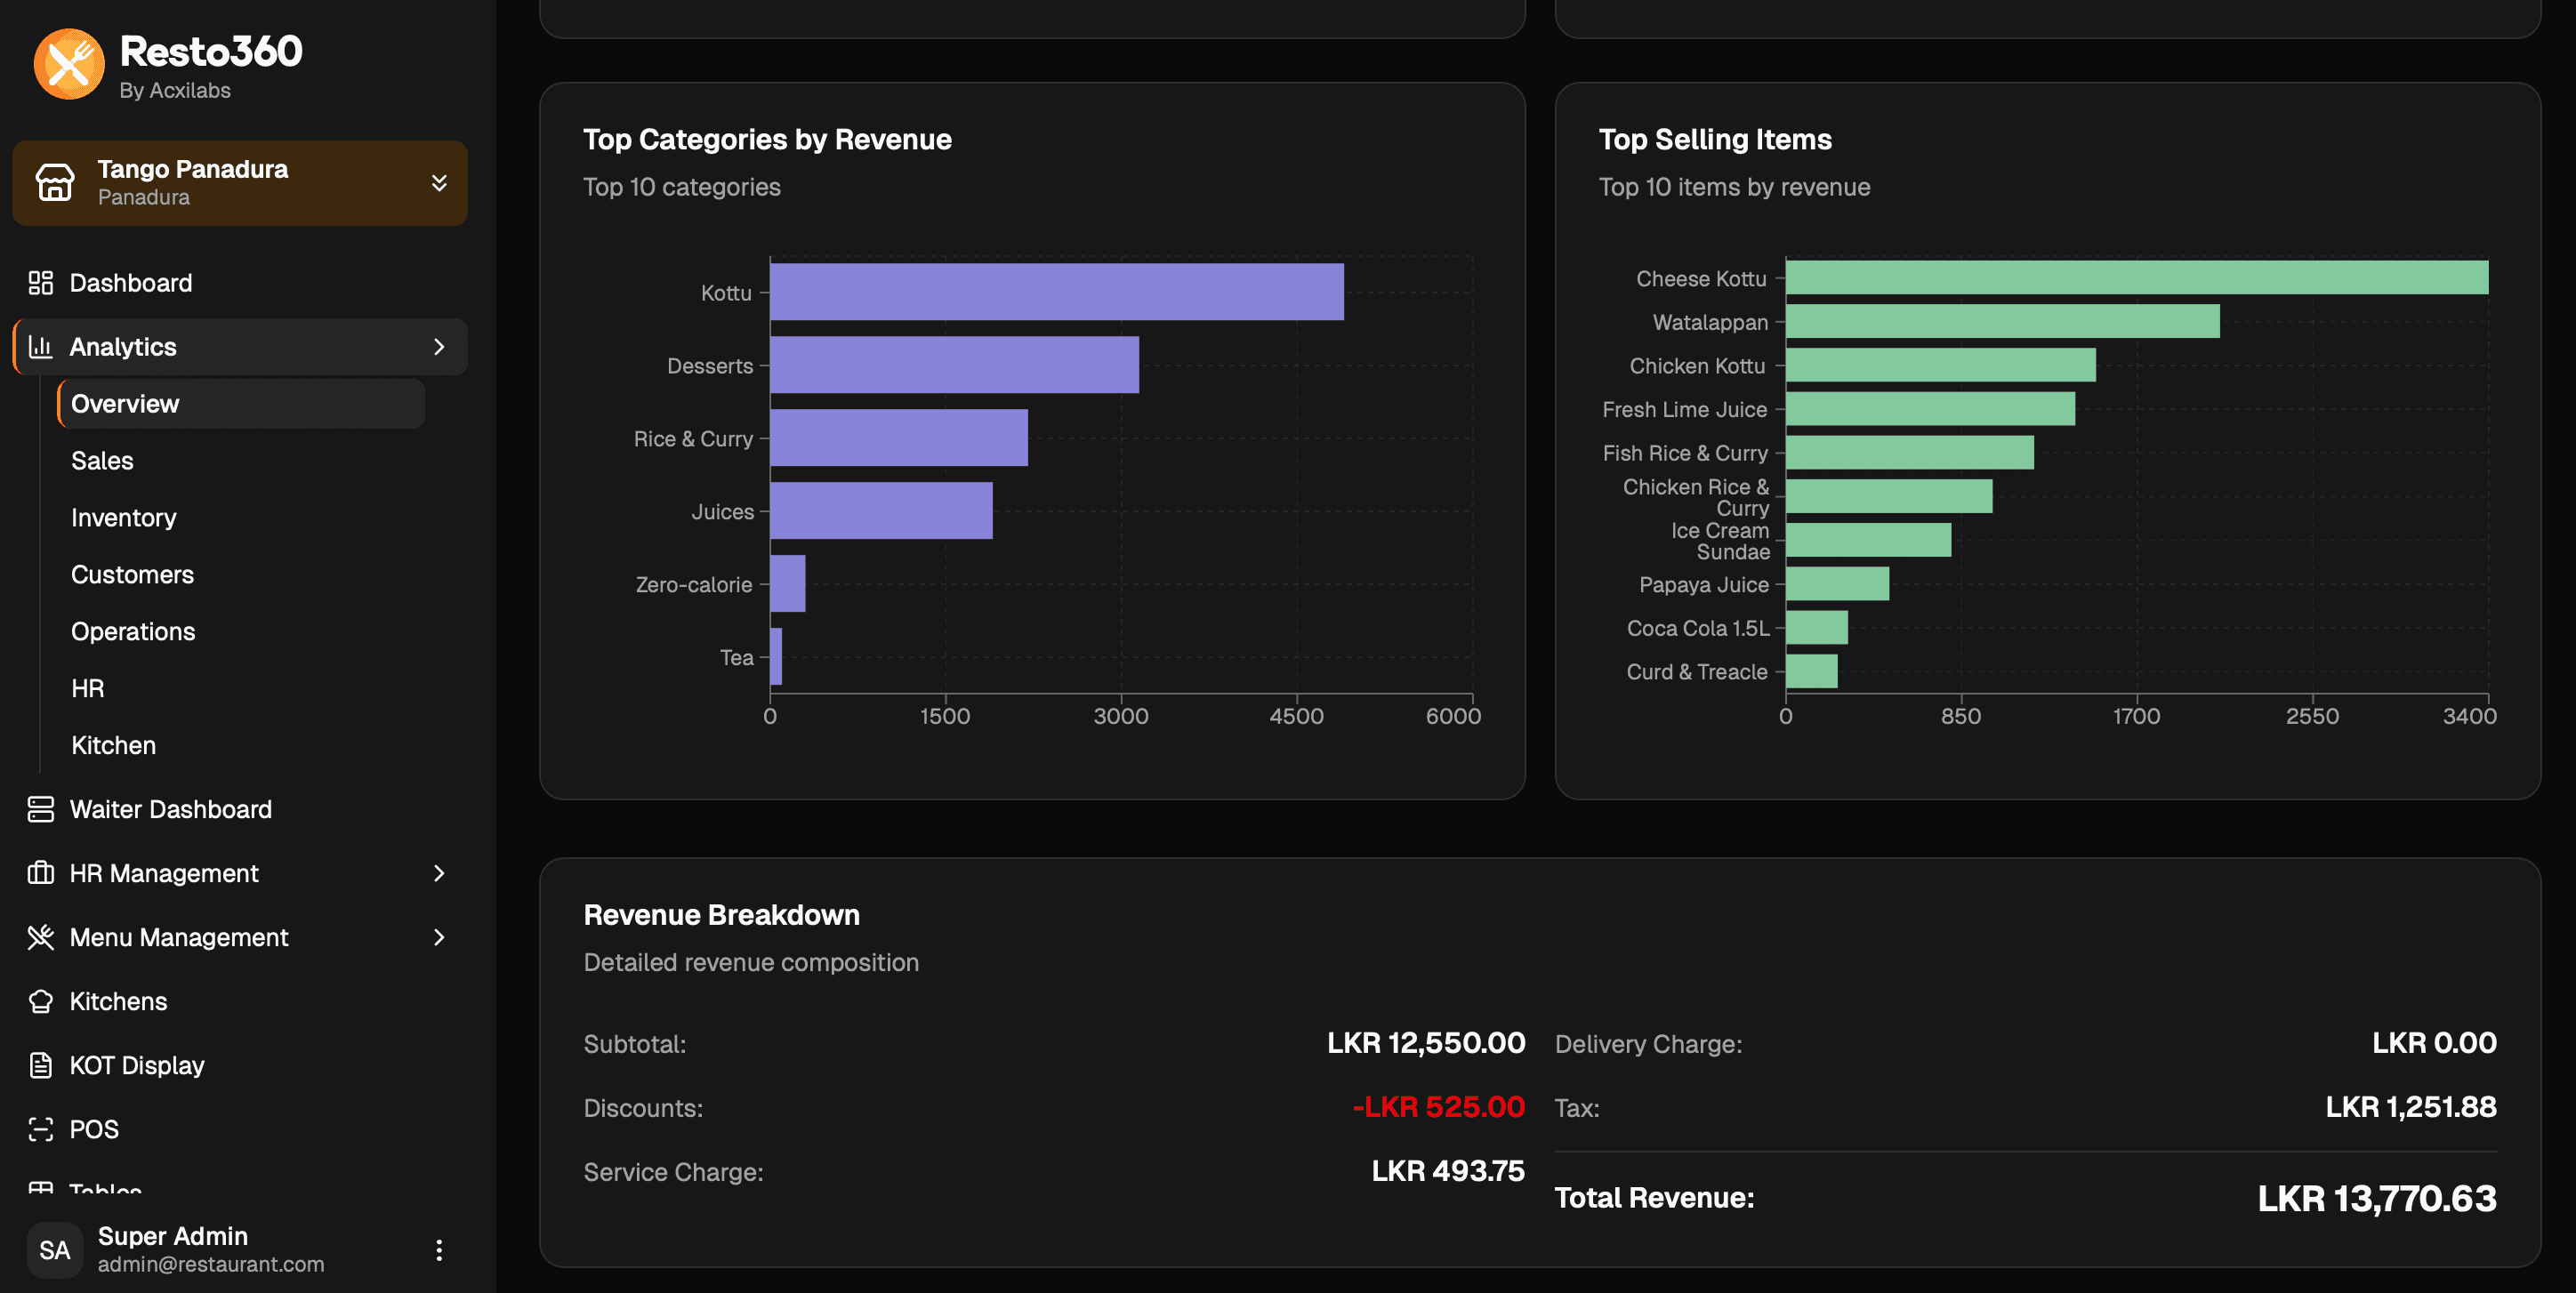Open the Inventory analytics page

[x=122, y=517]
